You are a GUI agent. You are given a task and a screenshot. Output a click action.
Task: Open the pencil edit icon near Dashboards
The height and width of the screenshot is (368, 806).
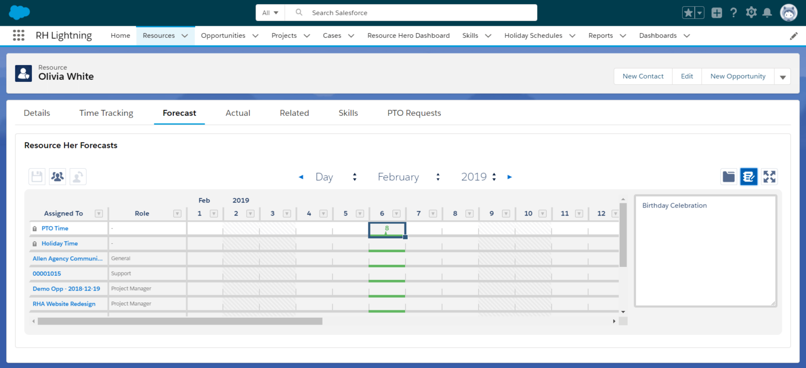pos(793,35)
